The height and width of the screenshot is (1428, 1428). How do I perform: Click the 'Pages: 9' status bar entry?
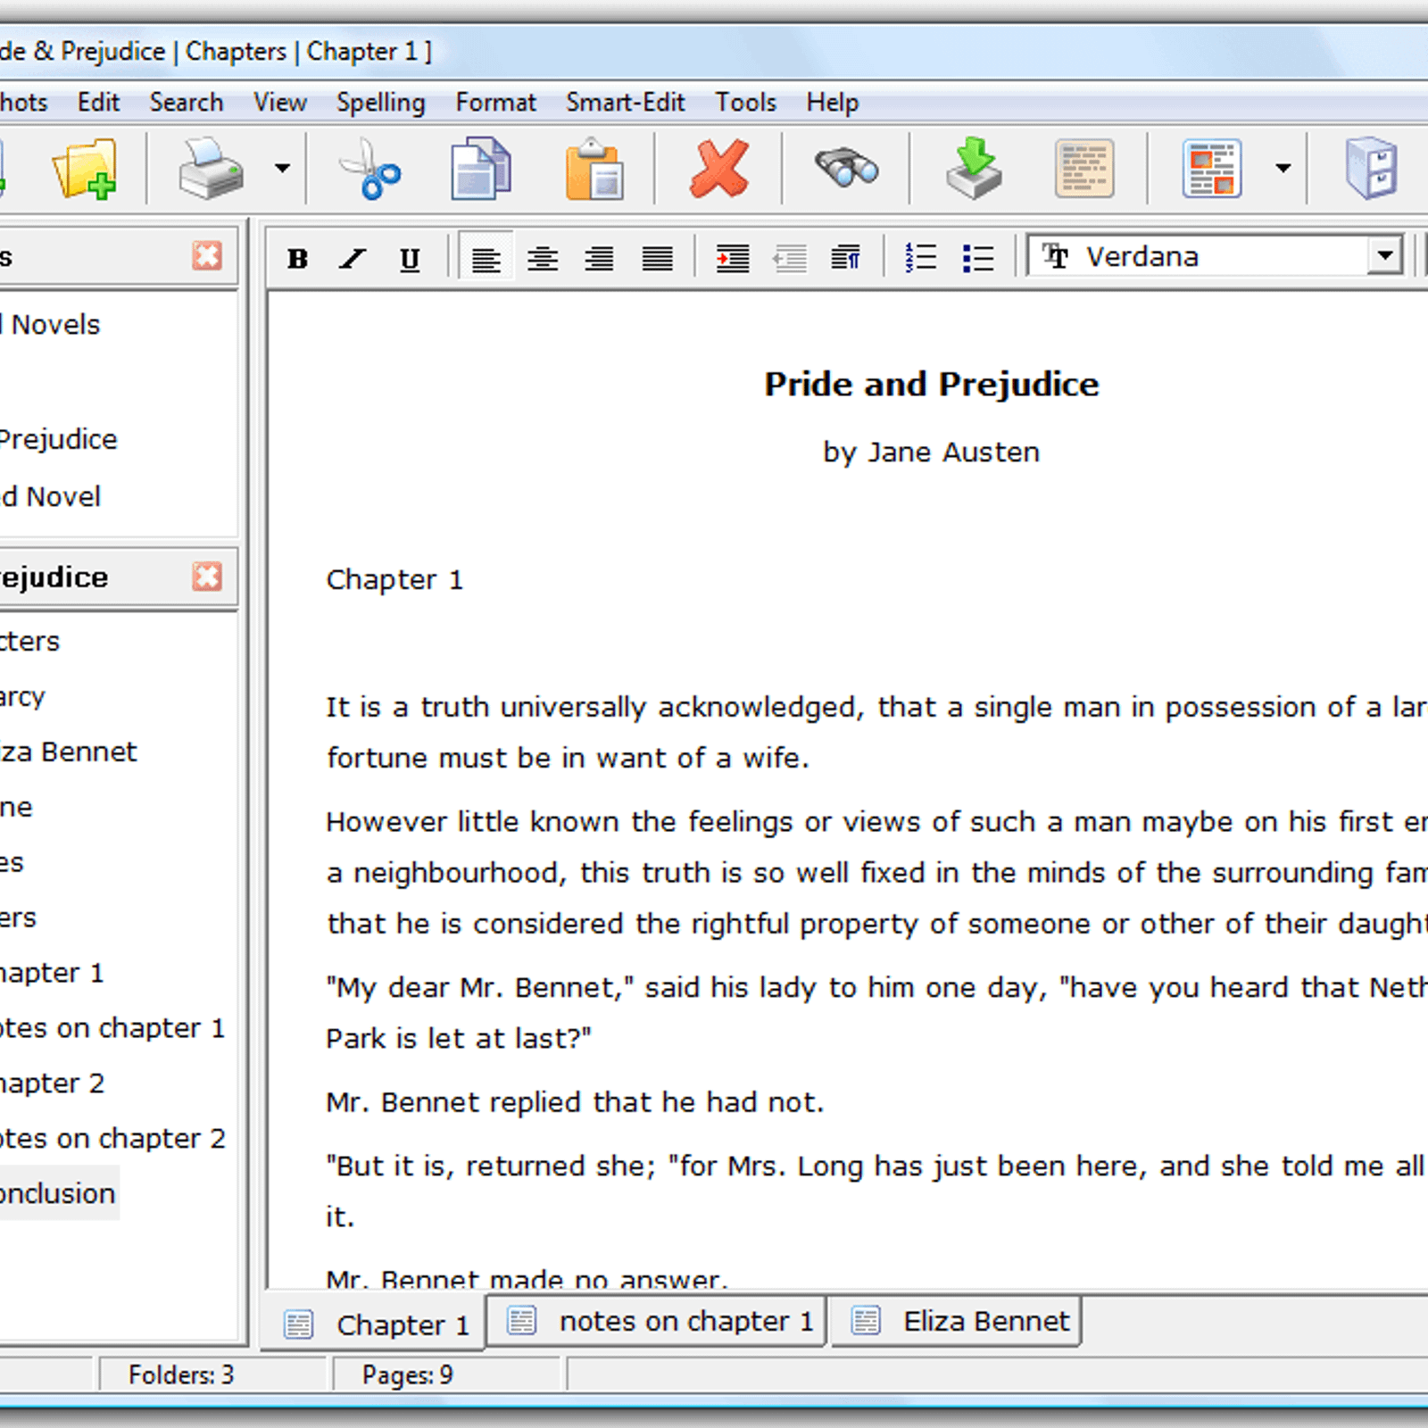408,1375
